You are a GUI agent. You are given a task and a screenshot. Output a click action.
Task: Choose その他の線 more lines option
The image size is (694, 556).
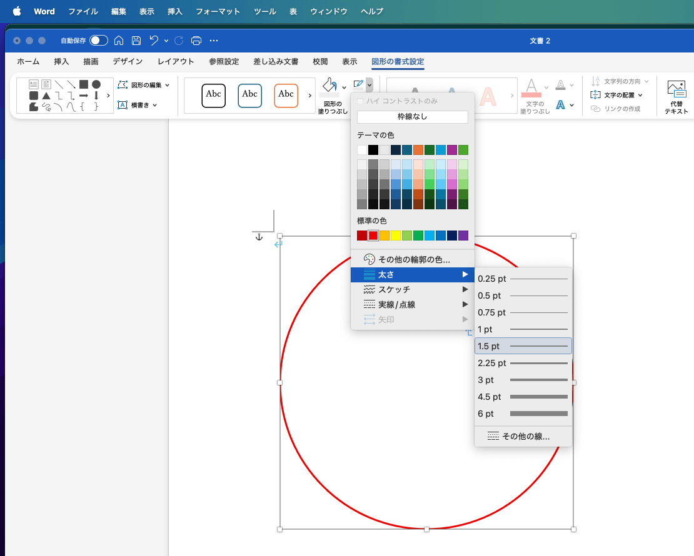pos(523,437)
